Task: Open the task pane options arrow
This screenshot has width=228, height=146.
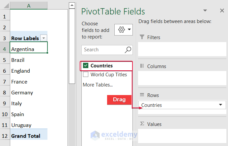Action: click(205, 11)
